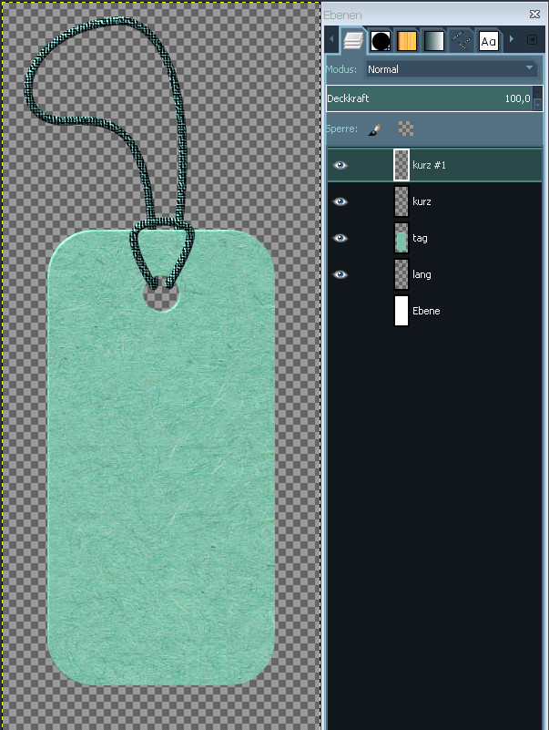Hide the 'kurz #1' layer

[341, 165]
